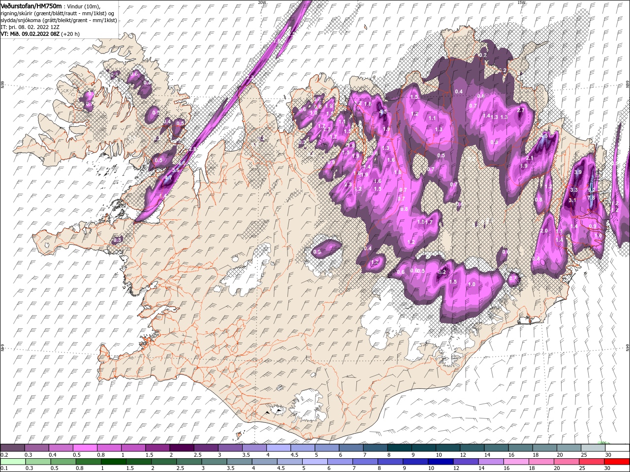This screenshot has width=630, height=472.
Task: Select the 10 deep blue rain scale swatch
Action: (440, 461)
